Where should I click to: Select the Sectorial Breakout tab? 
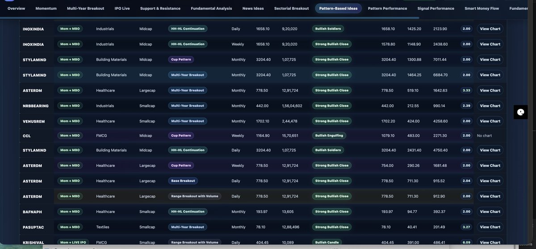point(291,8)
